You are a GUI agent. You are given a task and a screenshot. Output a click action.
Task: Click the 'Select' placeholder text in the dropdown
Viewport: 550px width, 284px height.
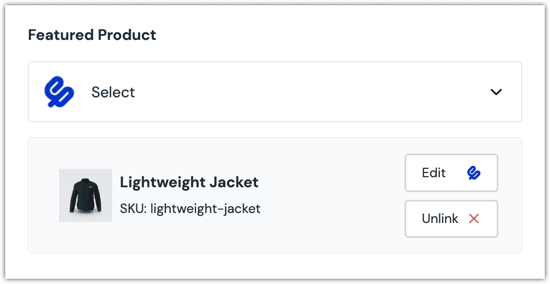(x=113, y=92)
